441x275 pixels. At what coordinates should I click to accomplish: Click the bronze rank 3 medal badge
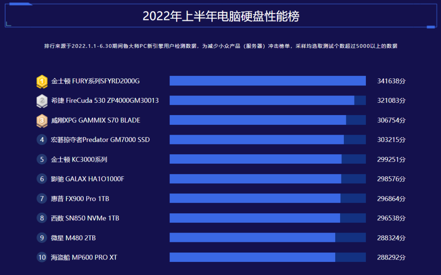(x=42, y=120)
